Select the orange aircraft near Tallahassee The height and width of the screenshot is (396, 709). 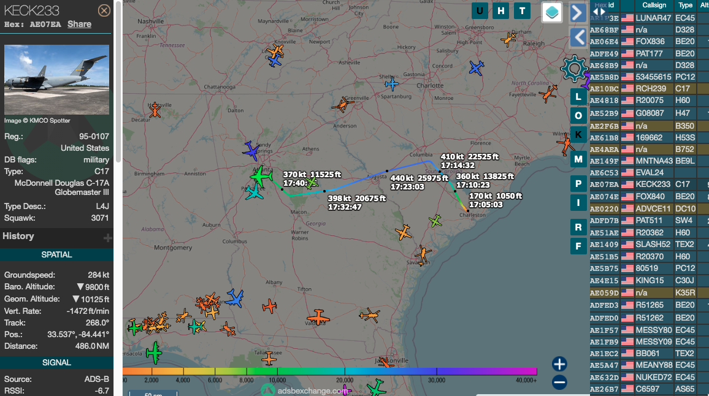269,359
